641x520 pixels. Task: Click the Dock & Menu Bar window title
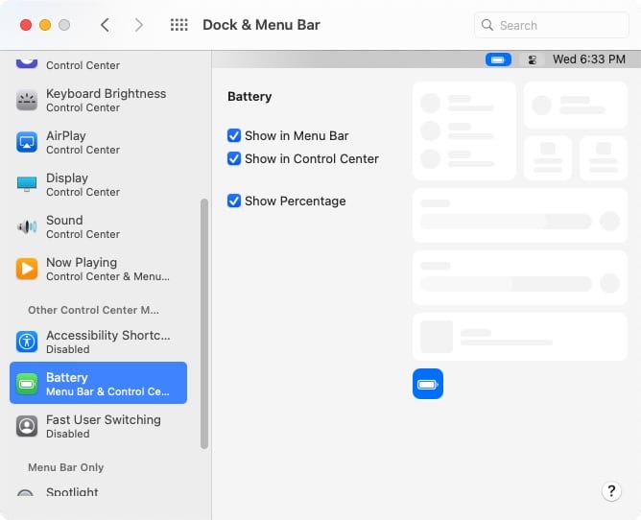[x=261, y=25]
